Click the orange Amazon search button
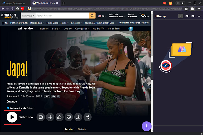The width and height of the screenshot is (203, 135). click(x=92, y=16)
